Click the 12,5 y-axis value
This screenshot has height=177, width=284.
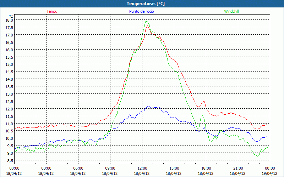point(10,101)
